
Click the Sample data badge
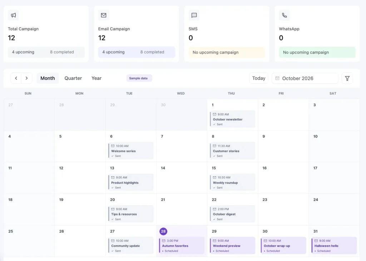[x=138, y=78]
